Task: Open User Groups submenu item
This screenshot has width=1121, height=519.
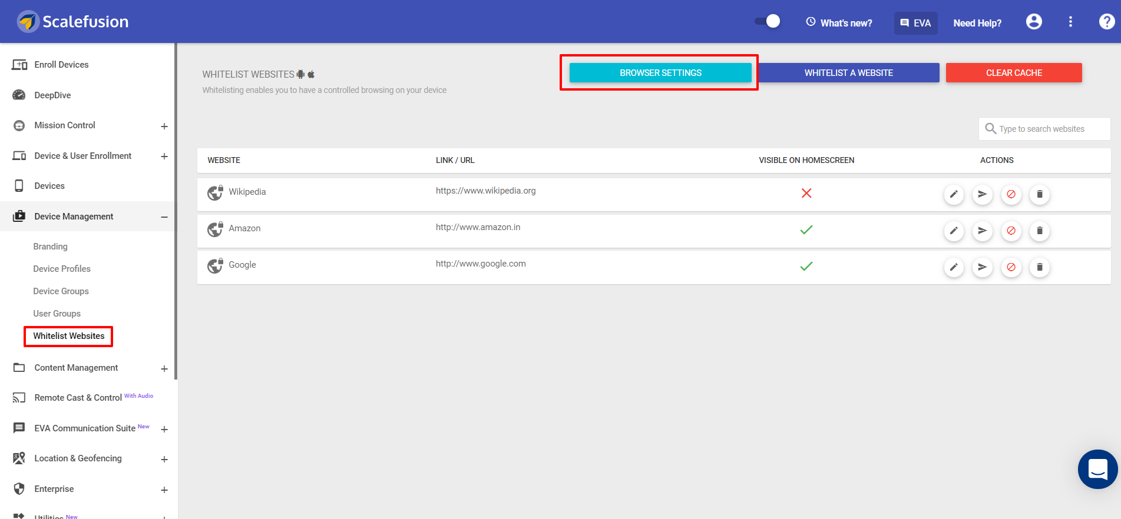Action: pyautogui.click(x=57, y=314)
